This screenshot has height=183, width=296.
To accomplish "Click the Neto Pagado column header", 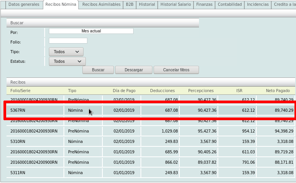I will [278, 91].
